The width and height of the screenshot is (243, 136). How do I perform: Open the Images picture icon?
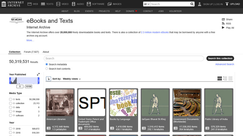tap(110, 4)
